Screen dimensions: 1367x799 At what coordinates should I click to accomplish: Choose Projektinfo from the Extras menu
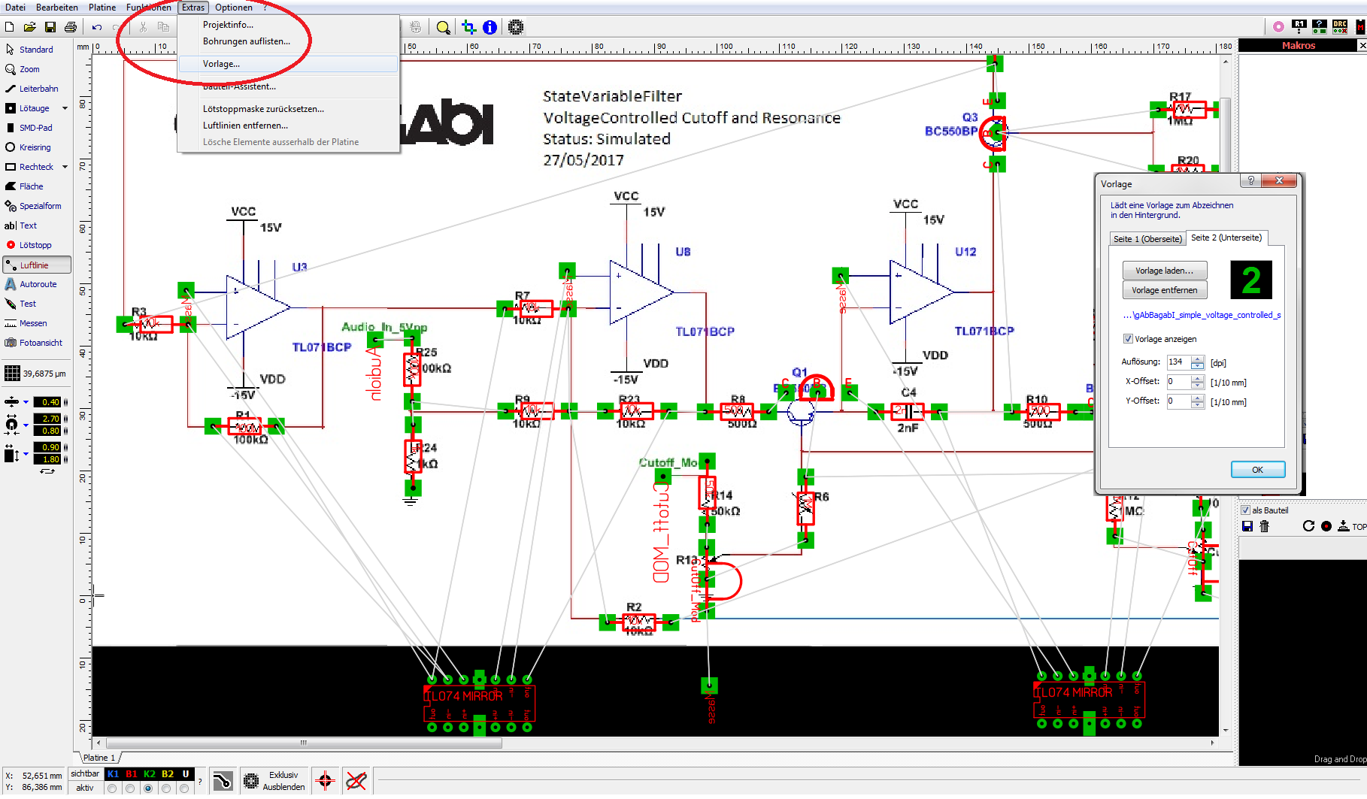228,25
